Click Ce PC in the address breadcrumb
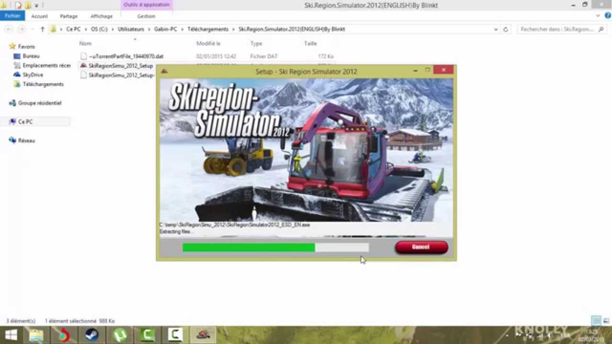The height and width of the screenshot is (344, 612). point(73,29)
